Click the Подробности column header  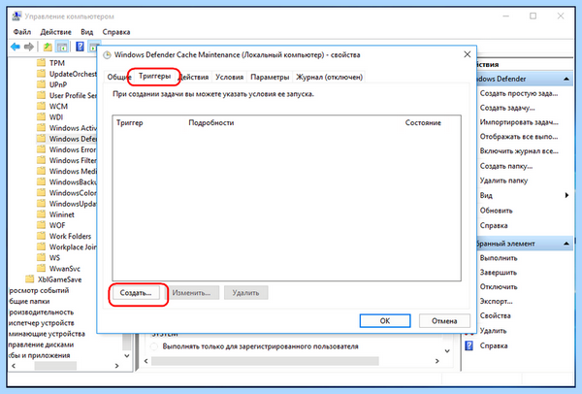click(211, 122)
